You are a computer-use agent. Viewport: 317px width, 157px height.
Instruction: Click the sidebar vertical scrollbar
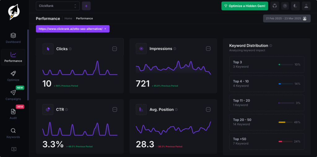[x=28, y=65]
